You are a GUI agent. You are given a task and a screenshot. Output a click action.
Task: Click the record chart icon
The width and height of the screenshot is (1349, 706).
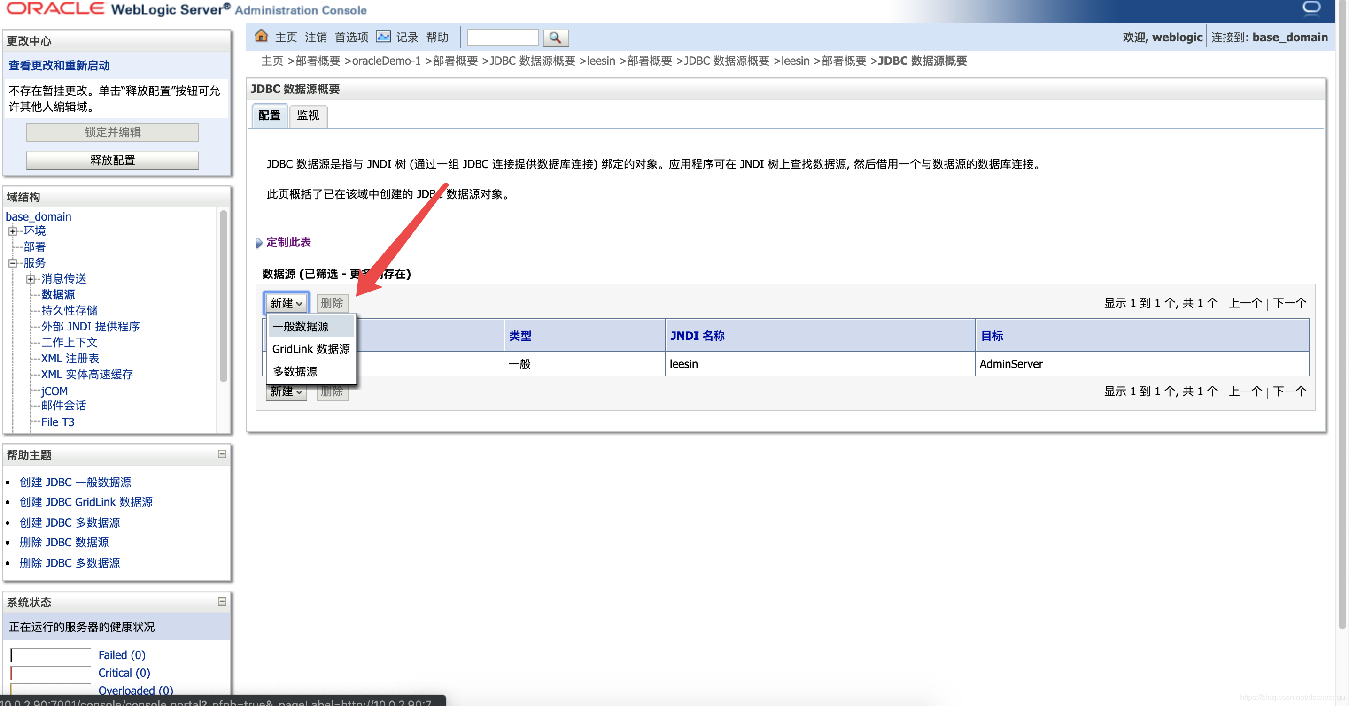tap(383, 37)
